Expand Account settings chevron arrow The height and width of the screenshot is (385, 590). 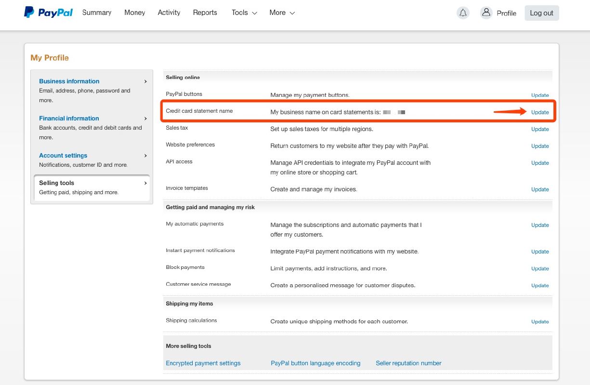point(145,156)
